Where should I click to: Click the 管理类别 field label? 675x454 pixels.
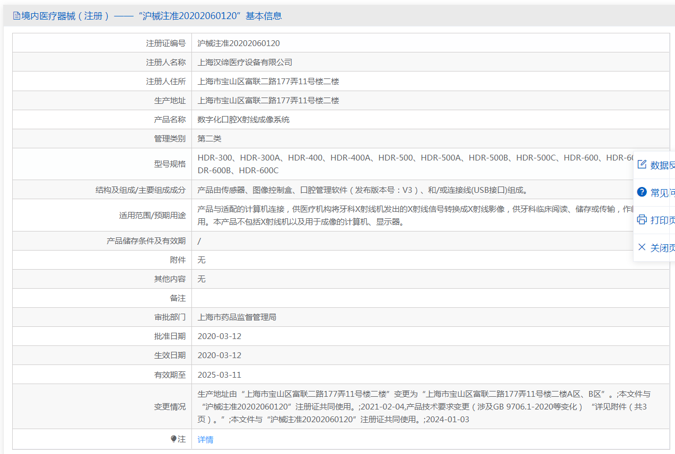click(x=170, y=139)
